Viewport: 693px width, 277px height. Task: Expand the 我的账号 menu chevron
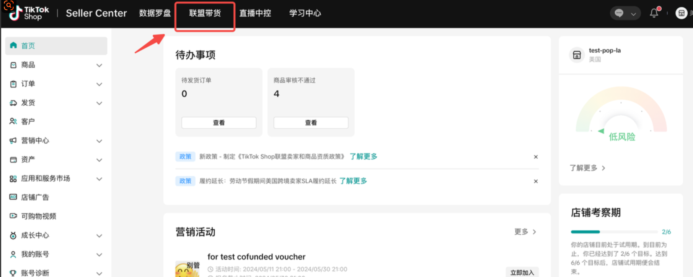(x=99, y=254)
